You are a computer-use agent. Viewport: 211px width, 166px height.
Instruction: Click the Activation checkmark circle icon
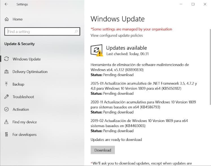(x=6, y=109)
